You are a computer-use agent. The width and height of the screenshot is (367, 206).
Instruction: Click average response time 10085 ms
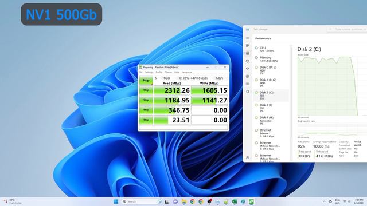coord(321,146)
